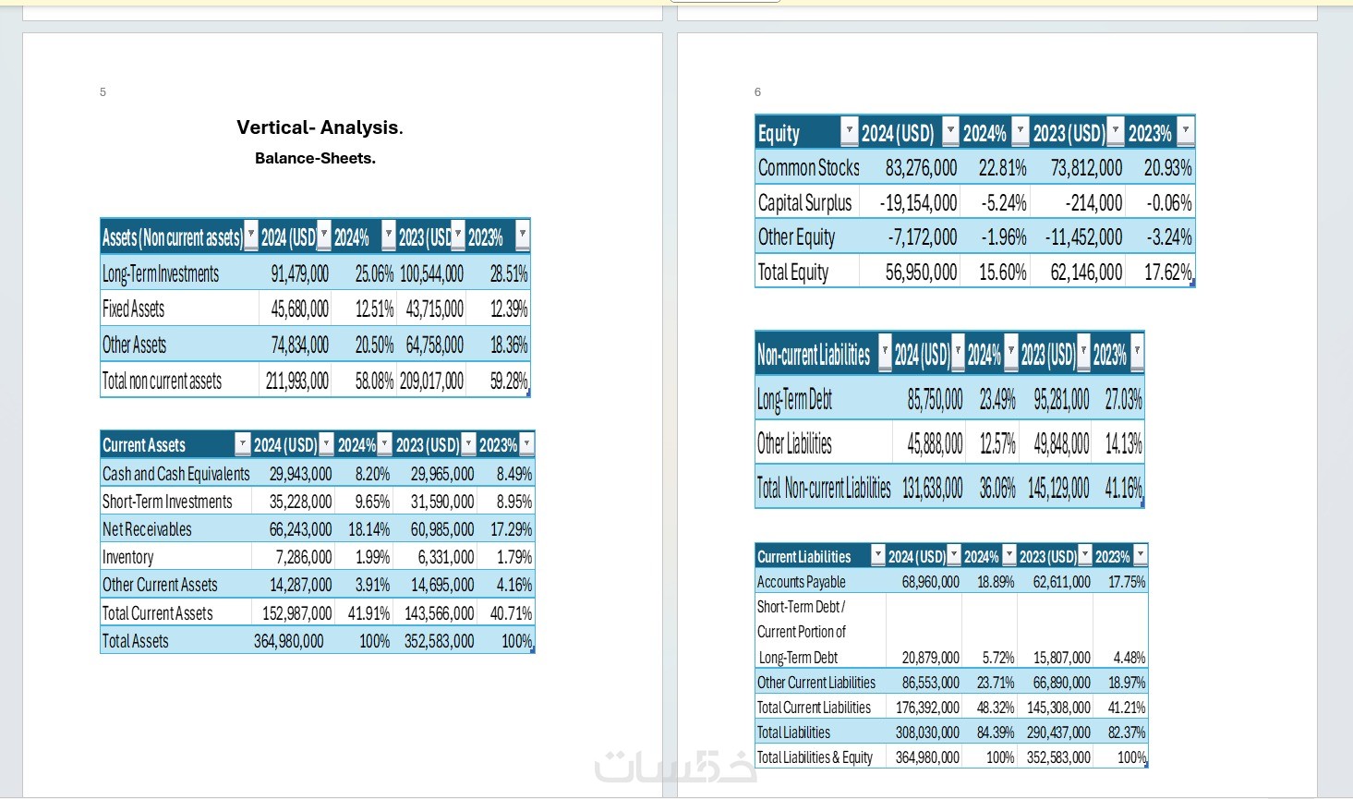
Task: Select the 'Other Liabilities' row label
Action: click(794, 443)
